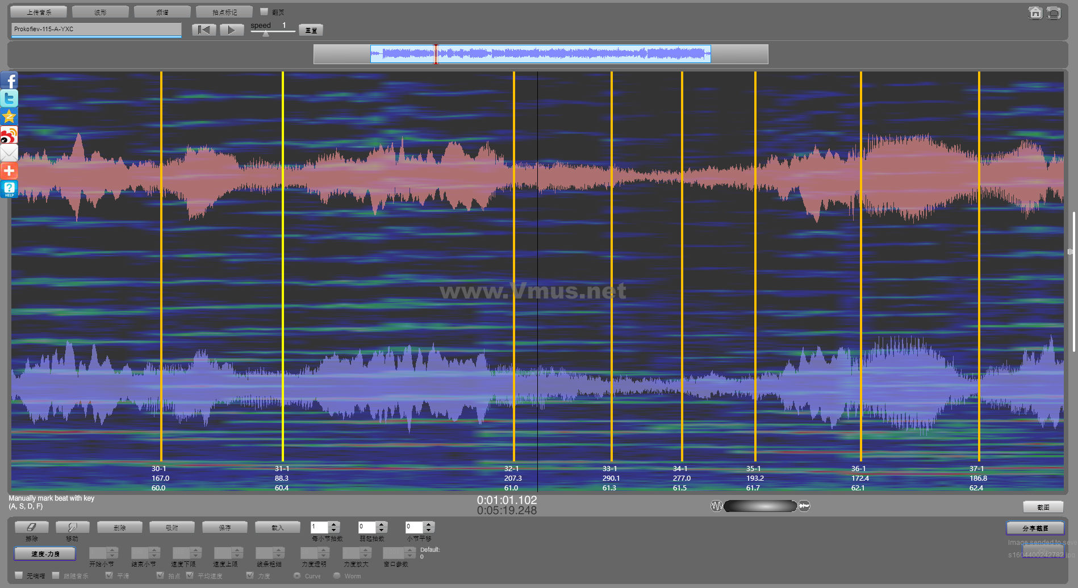Screen dimensions: 1078x588
Task: Click the speed reset button
Action: pos(311,31)
